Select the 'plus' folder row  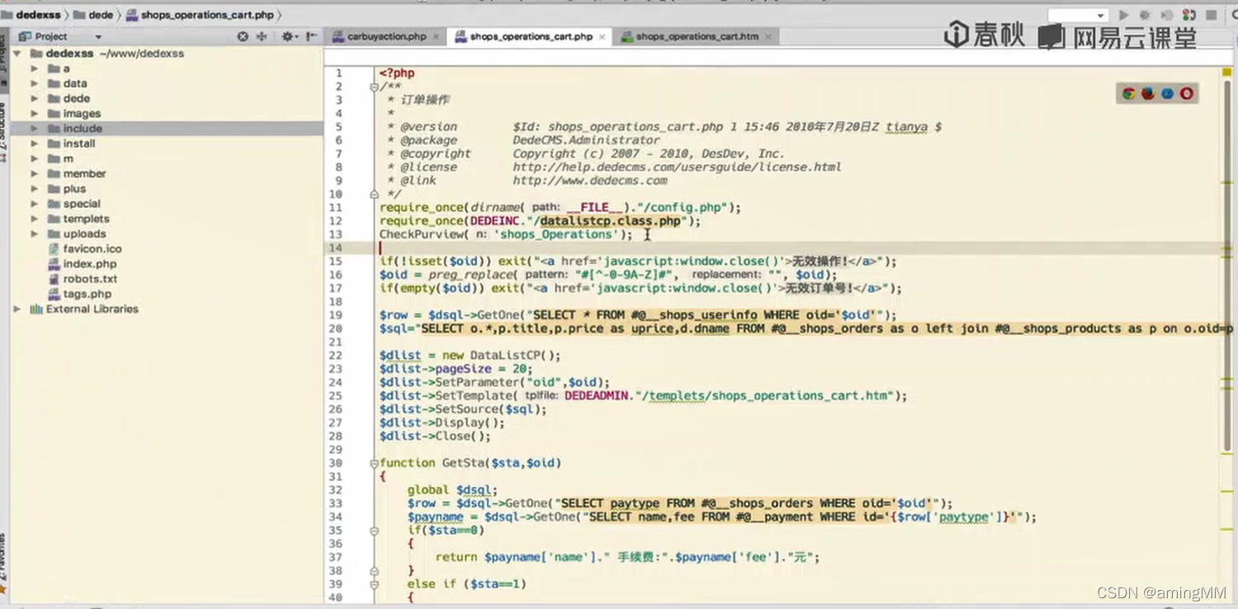point(165,189)
